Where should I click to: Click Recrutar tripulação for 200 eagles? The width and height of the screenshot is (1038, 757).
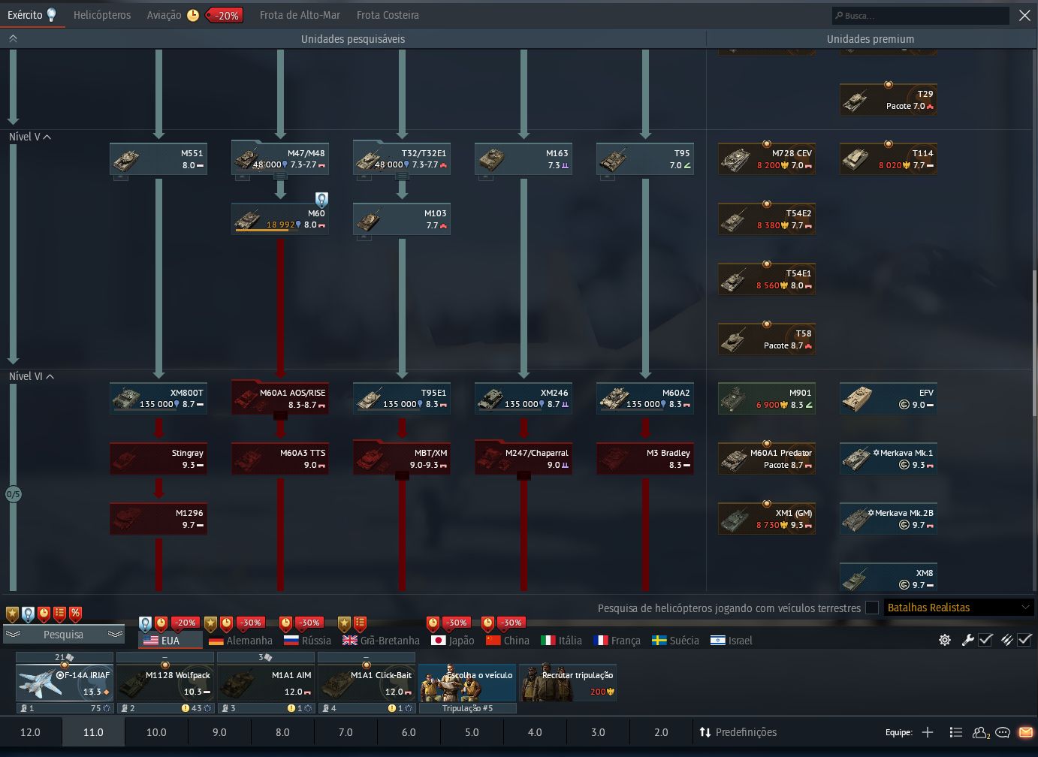click(x=568, y=683)
